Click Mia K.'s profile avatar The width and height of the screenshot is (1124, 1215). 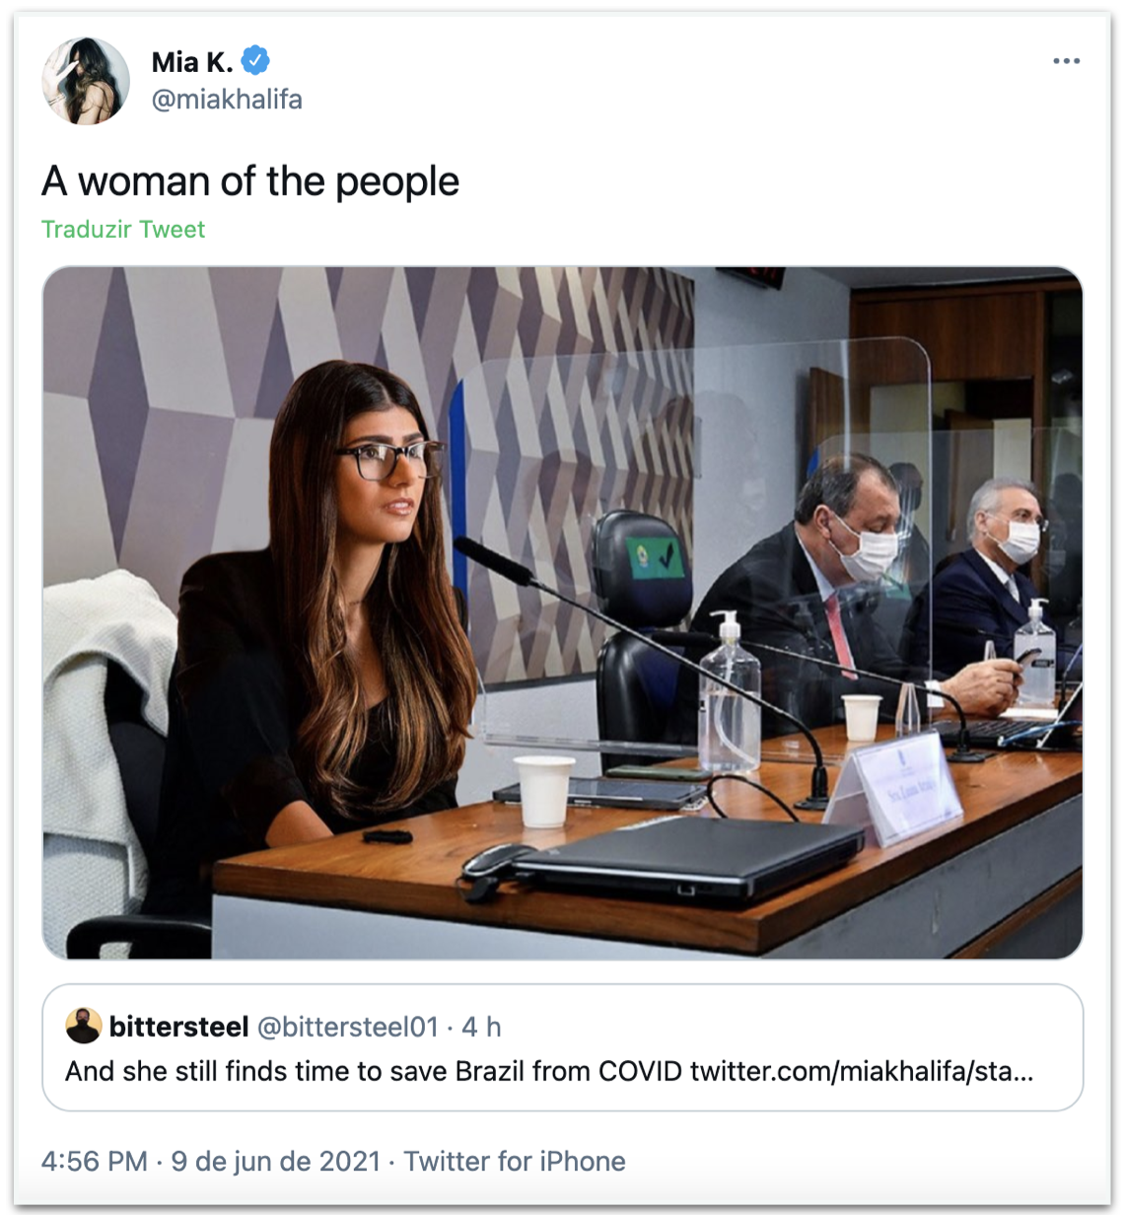[x=86, y=81]
